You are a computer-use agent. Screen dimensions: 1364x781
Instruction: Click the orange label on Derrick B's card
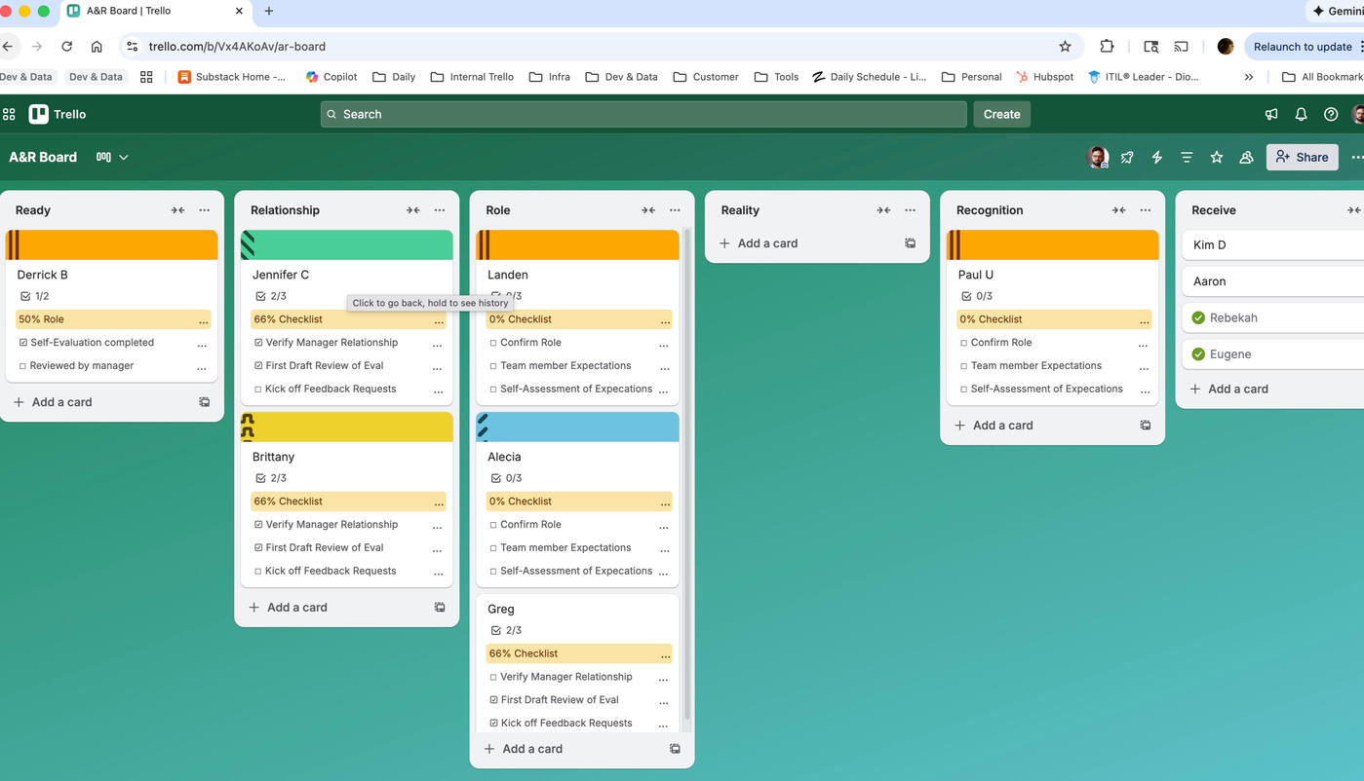(x=111, y=244)
